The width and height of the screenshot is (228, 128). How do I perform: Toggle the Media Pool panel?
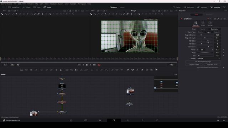[x=14, y=7]
